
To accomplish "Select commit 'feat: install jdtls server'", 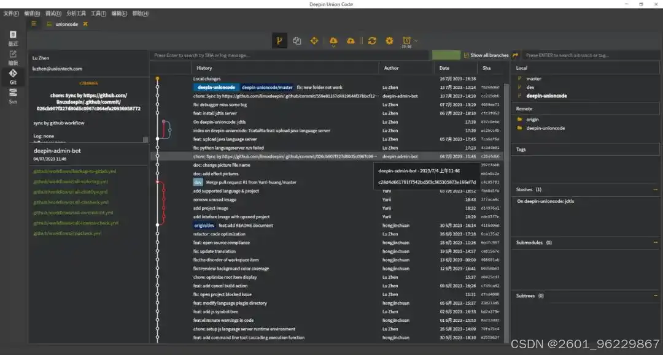I will pyautogui.click(x=328, y=113).
